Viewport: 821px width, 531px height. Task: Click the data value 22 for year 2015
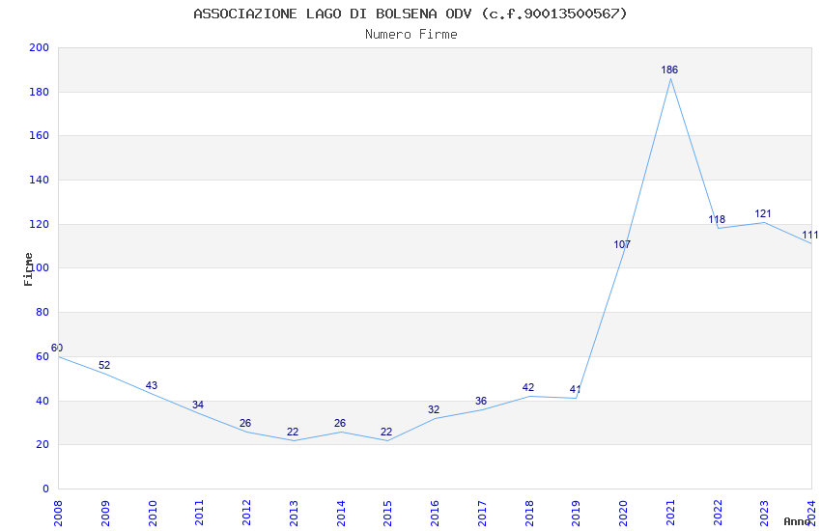[386, 433]
